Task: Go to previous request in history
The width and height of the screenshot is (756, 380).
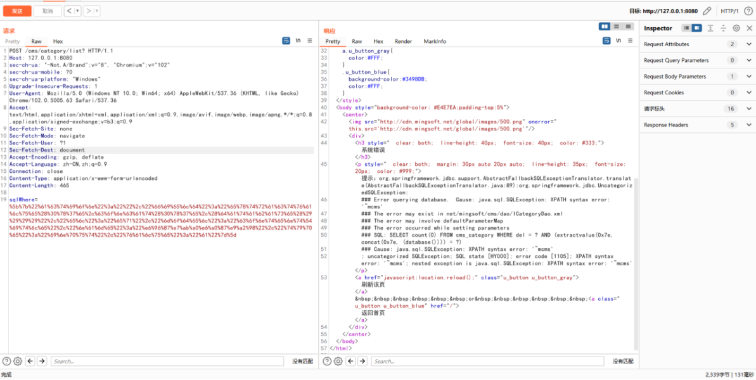Action: 69,11
